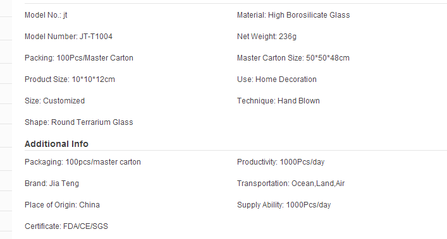Select the Productivity 1000Pcs/day entry

(x=281, y=162)
